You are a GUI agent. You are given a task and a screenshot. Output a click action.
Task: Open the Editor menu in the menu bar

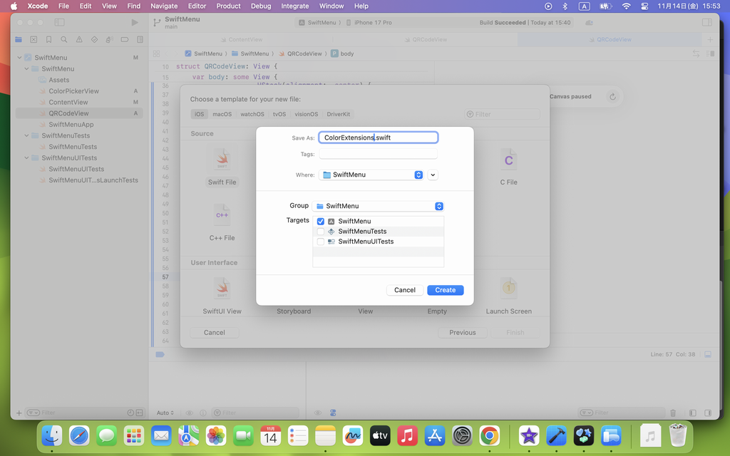point(195,6)
